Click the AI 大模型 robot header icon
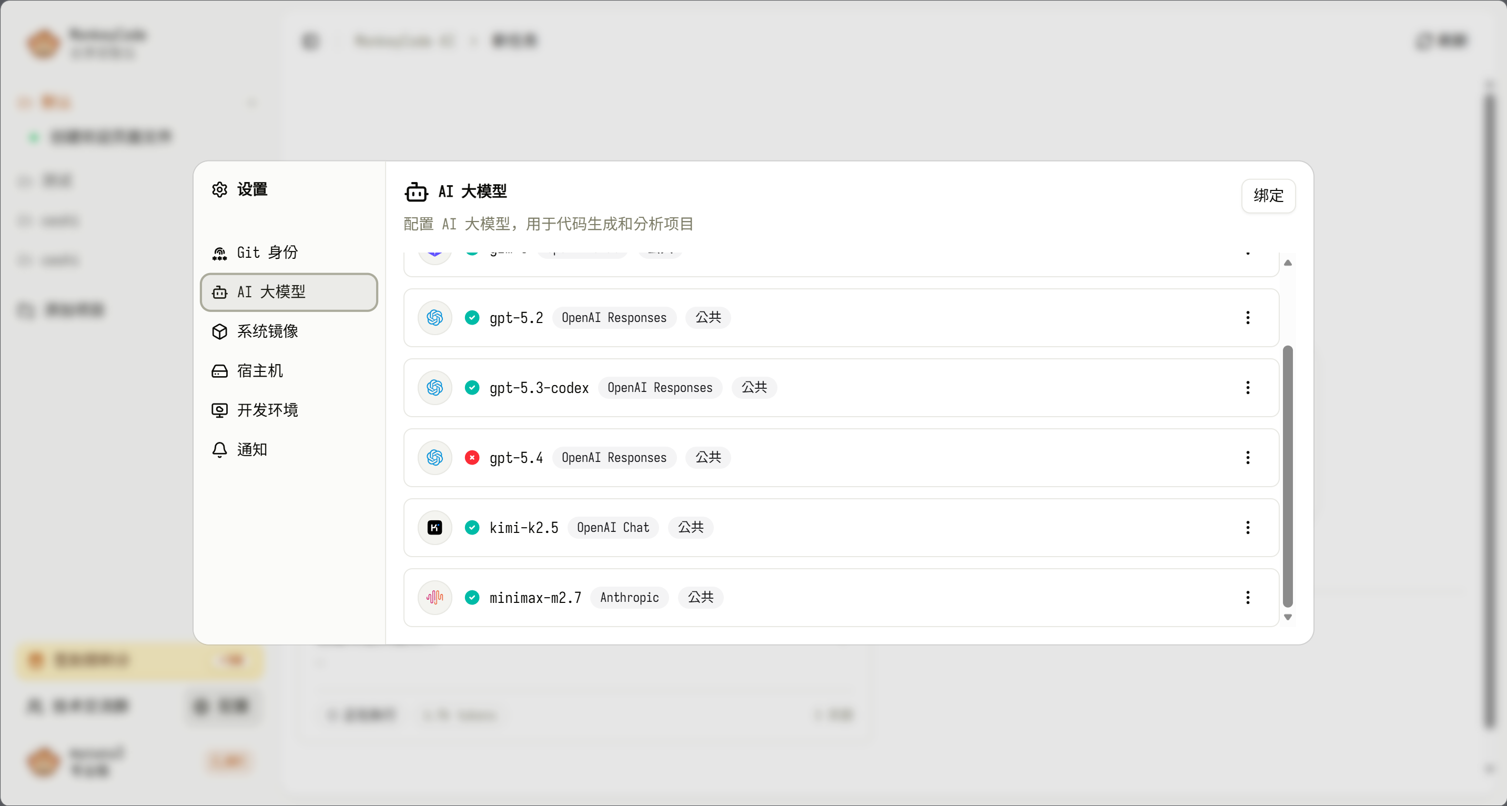The image size is (1507, 806). pos(416,192)
